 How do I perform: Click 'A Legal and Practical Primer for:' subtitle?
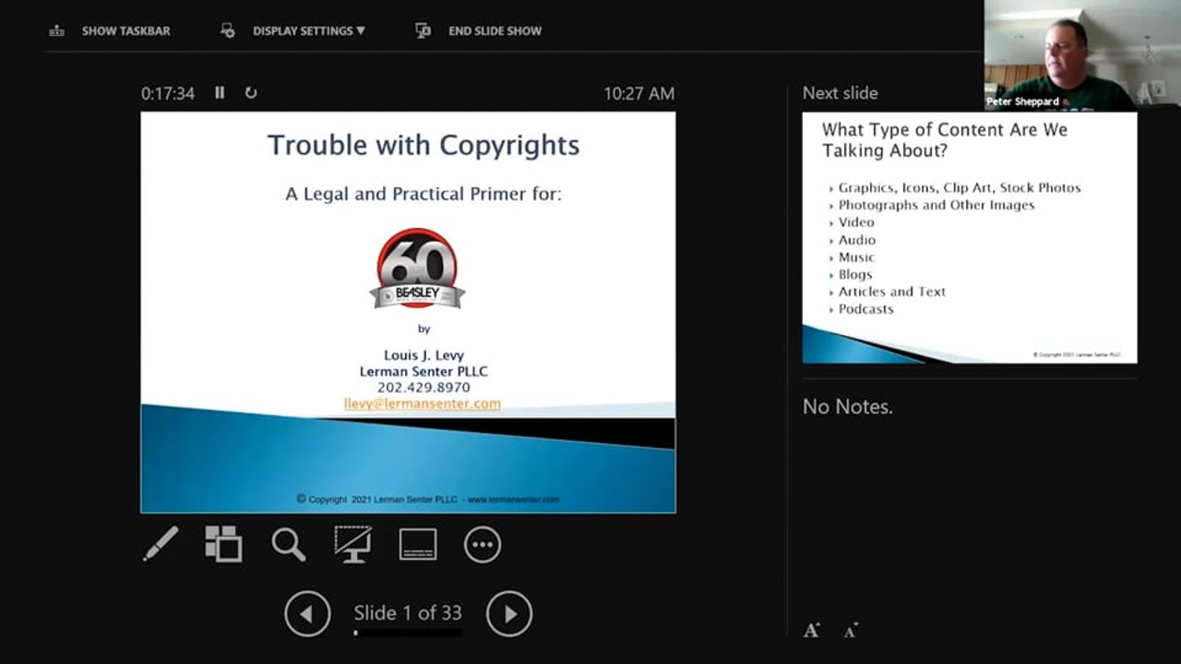423,195
